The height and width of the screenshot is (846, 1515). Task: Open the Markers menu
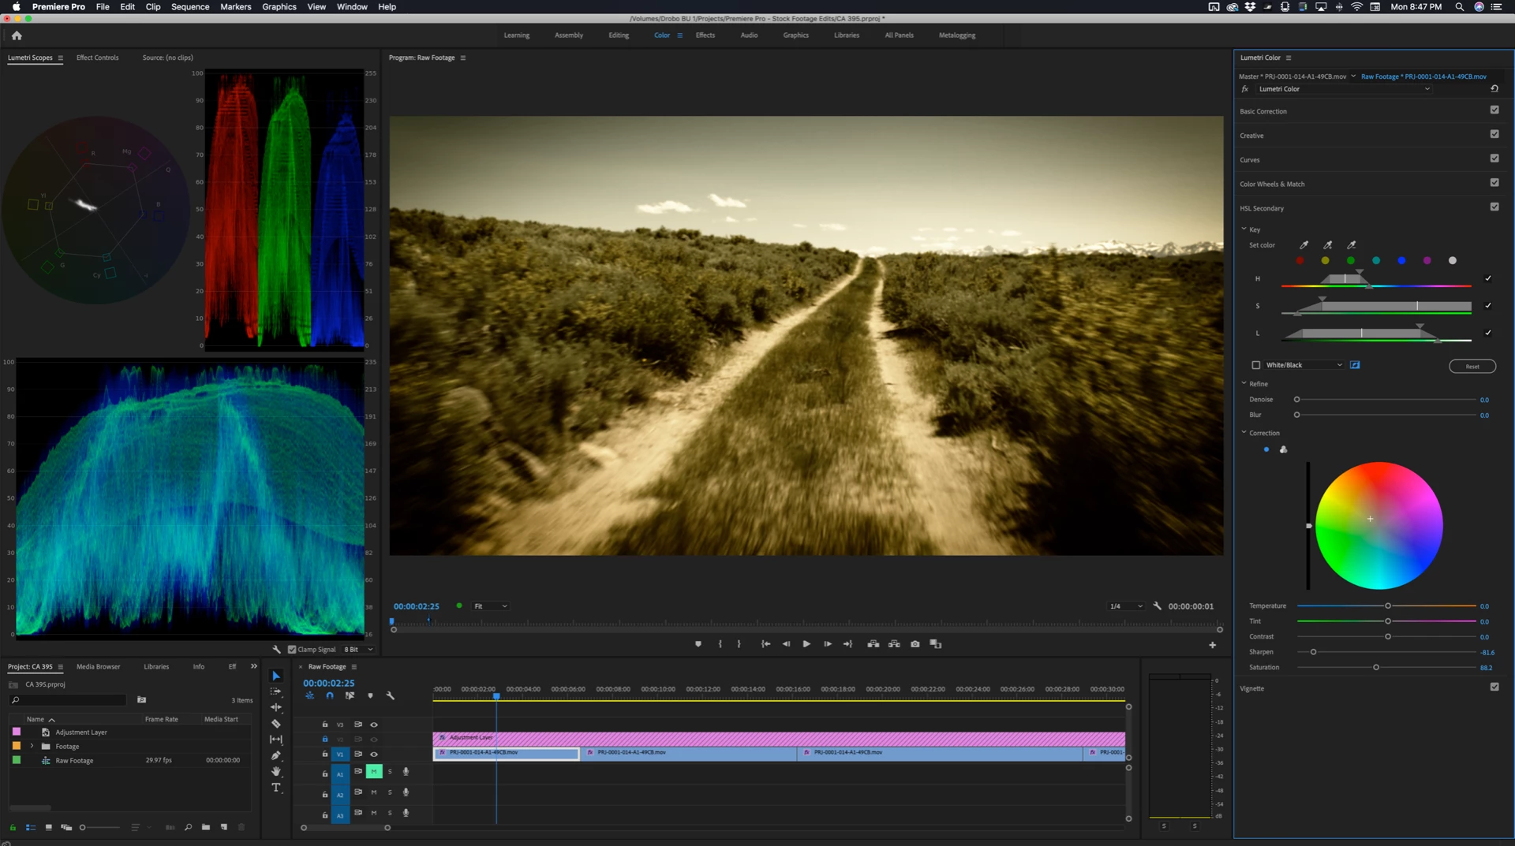(x=235, y=7)
